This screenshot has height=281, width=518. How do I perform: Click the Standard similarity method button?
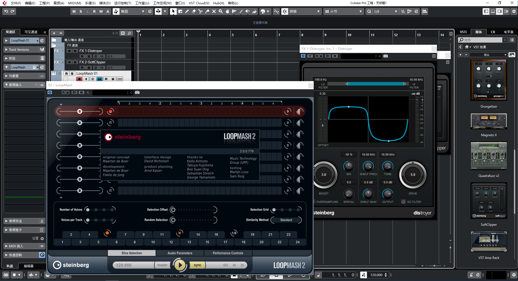[286, 220]
